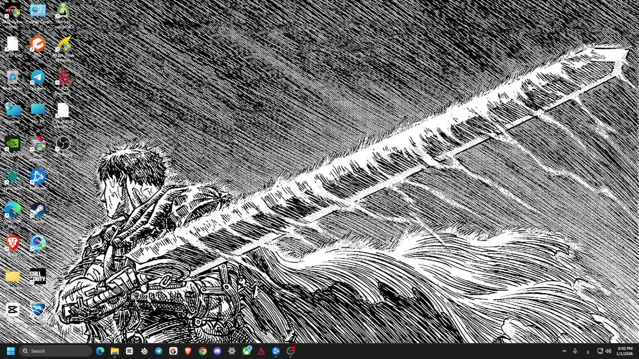This screenshot has width=639, height=359.
Task: Open Rocket League desktop shortcut
Action: (38, 310)
